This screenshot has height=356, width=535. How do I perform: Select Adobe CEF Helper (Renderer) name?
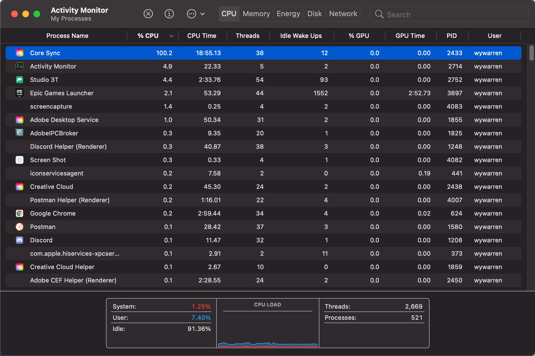(x=73, y=280)
